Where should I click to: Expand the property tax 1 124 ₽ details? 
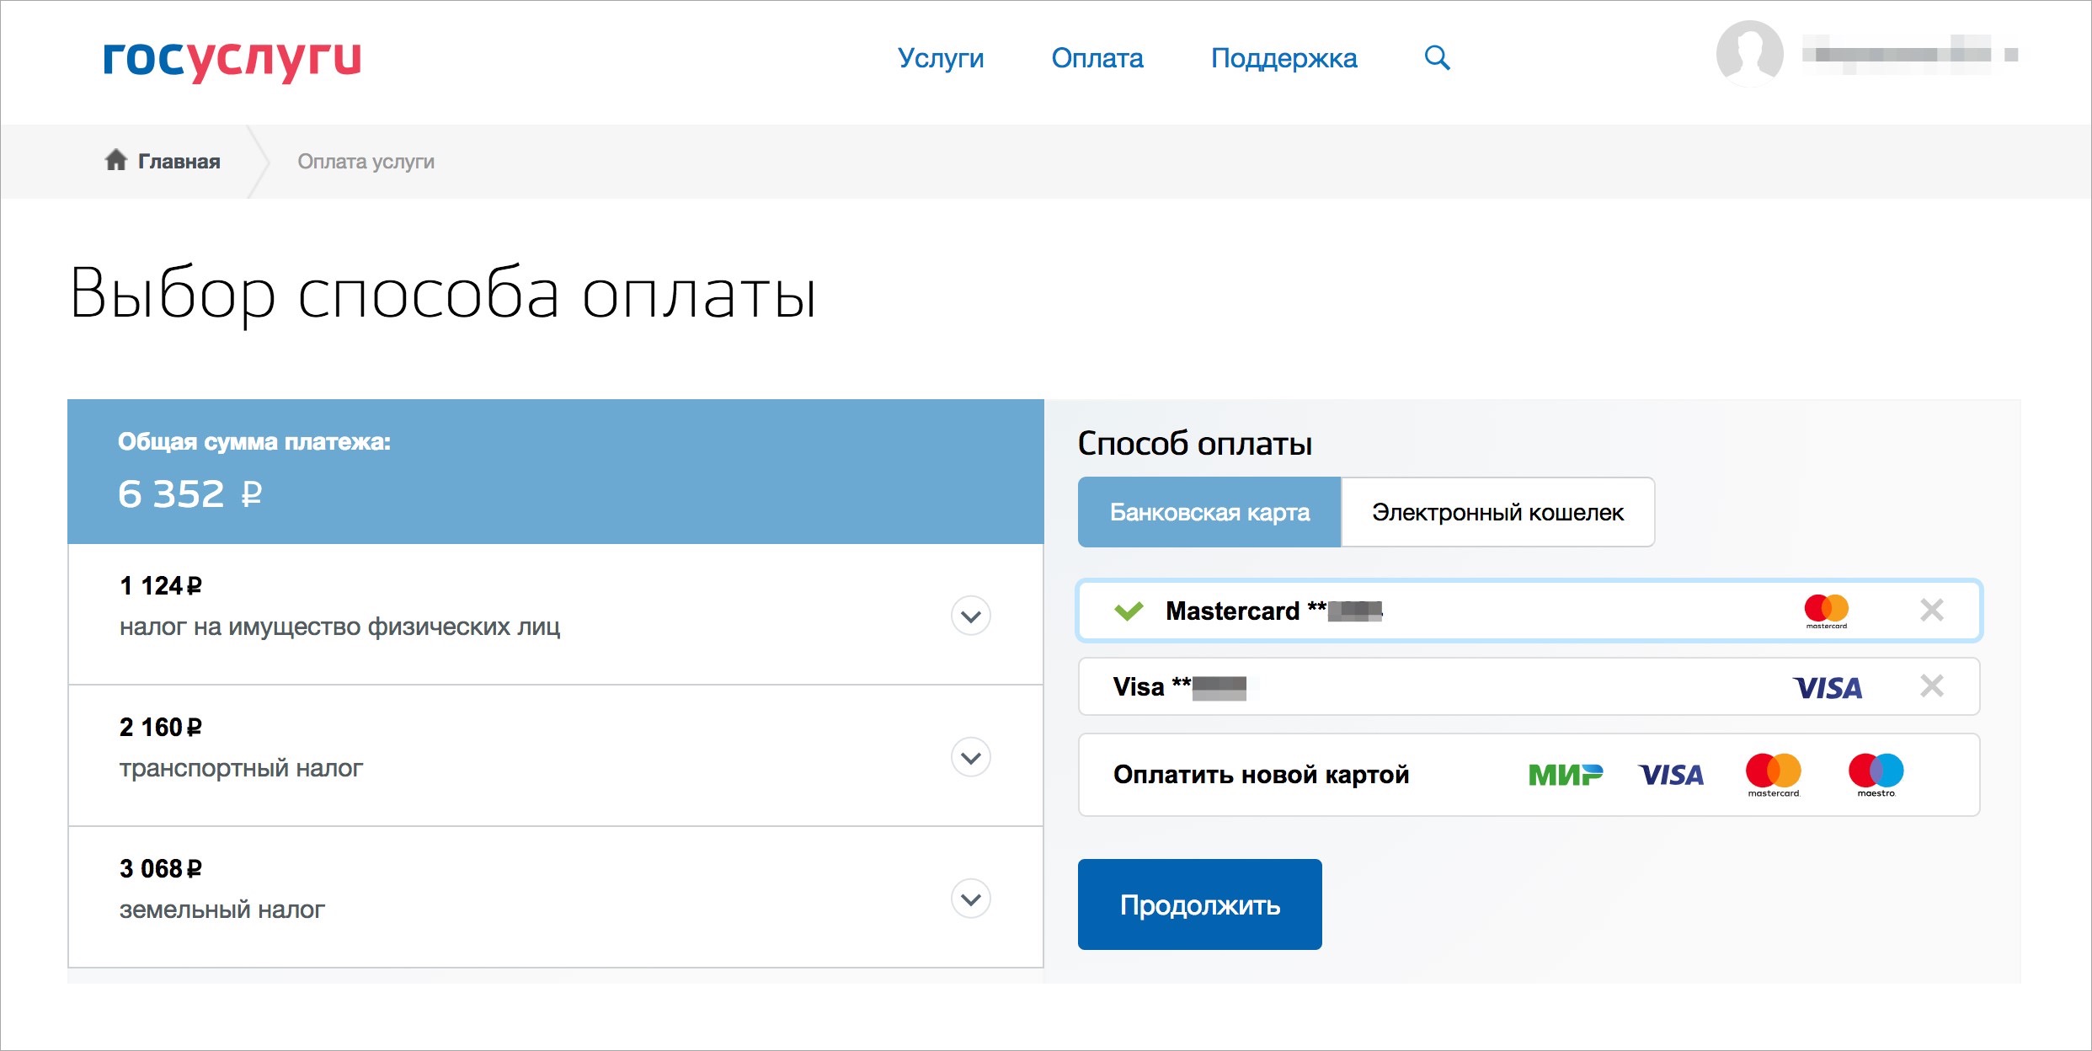970,616
